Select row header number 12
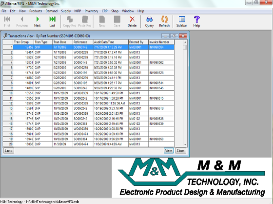 8,103
